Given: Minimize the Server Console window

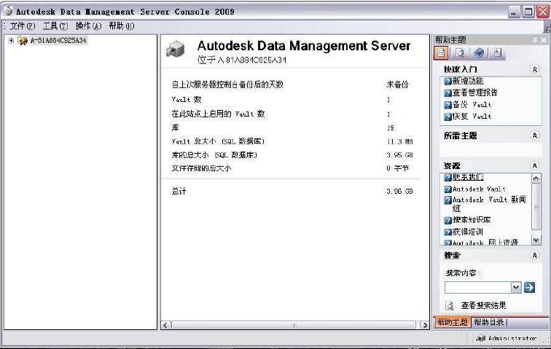Looking at the screenshot, I should click(x=514, y=12).
